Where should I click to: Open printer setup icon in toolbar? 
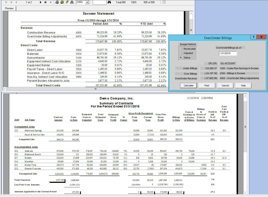62,2
